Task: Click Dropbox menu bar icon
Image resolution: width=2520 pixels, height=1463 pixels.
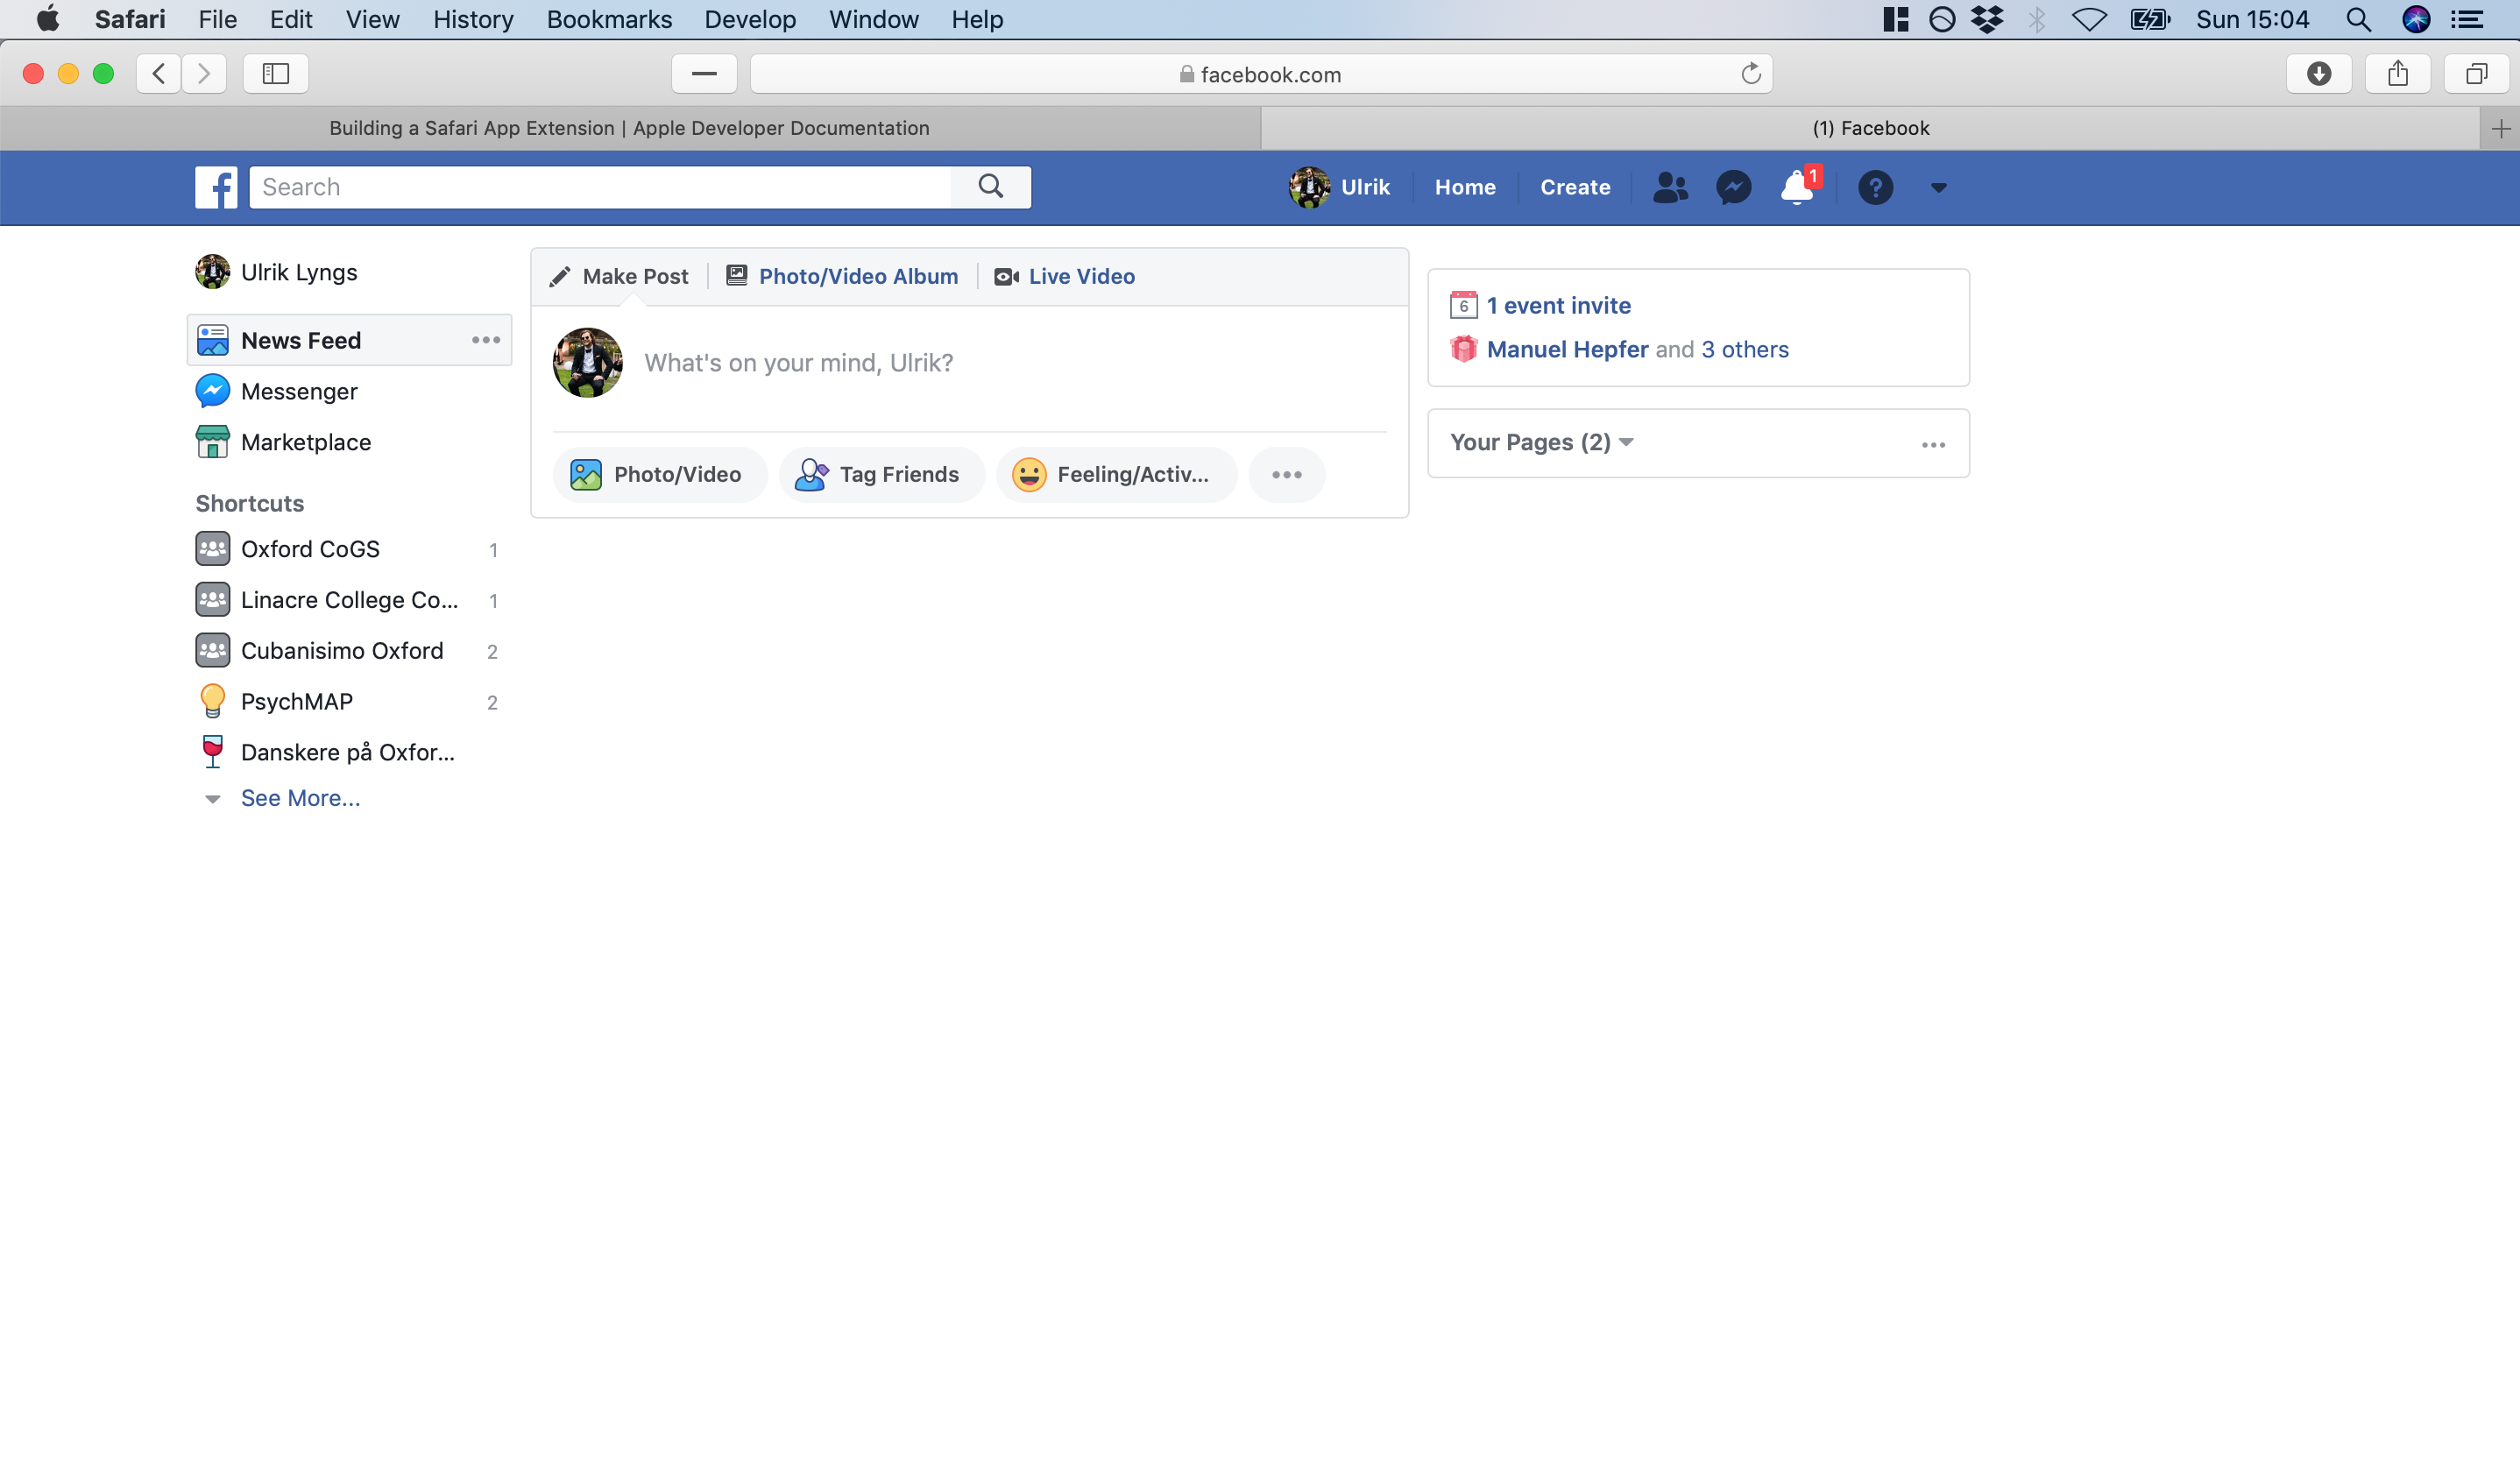Action: pos(1987,19)
